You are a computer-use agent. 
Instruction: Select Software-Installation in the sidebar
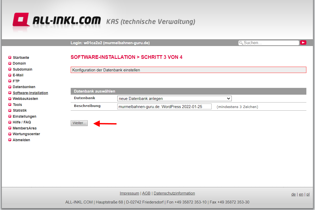point(30,93)
